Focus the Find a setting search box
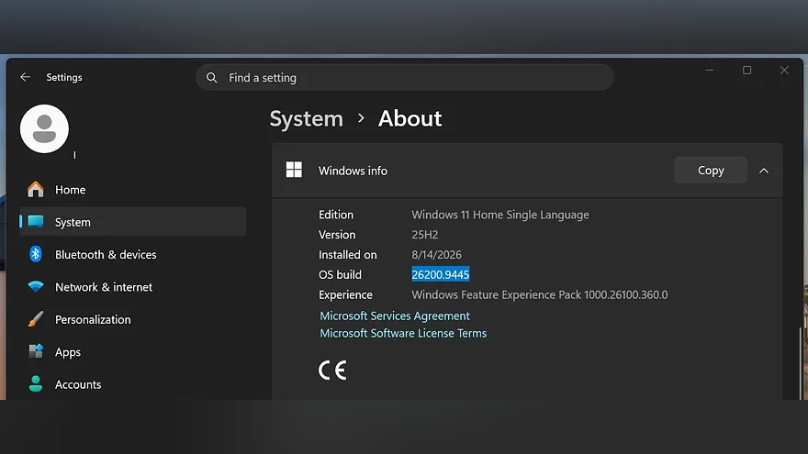 click(405, 78)
